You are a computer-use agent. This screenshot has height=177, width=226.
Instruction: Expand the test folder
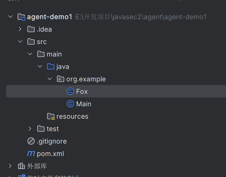click(x=30, y=129)
